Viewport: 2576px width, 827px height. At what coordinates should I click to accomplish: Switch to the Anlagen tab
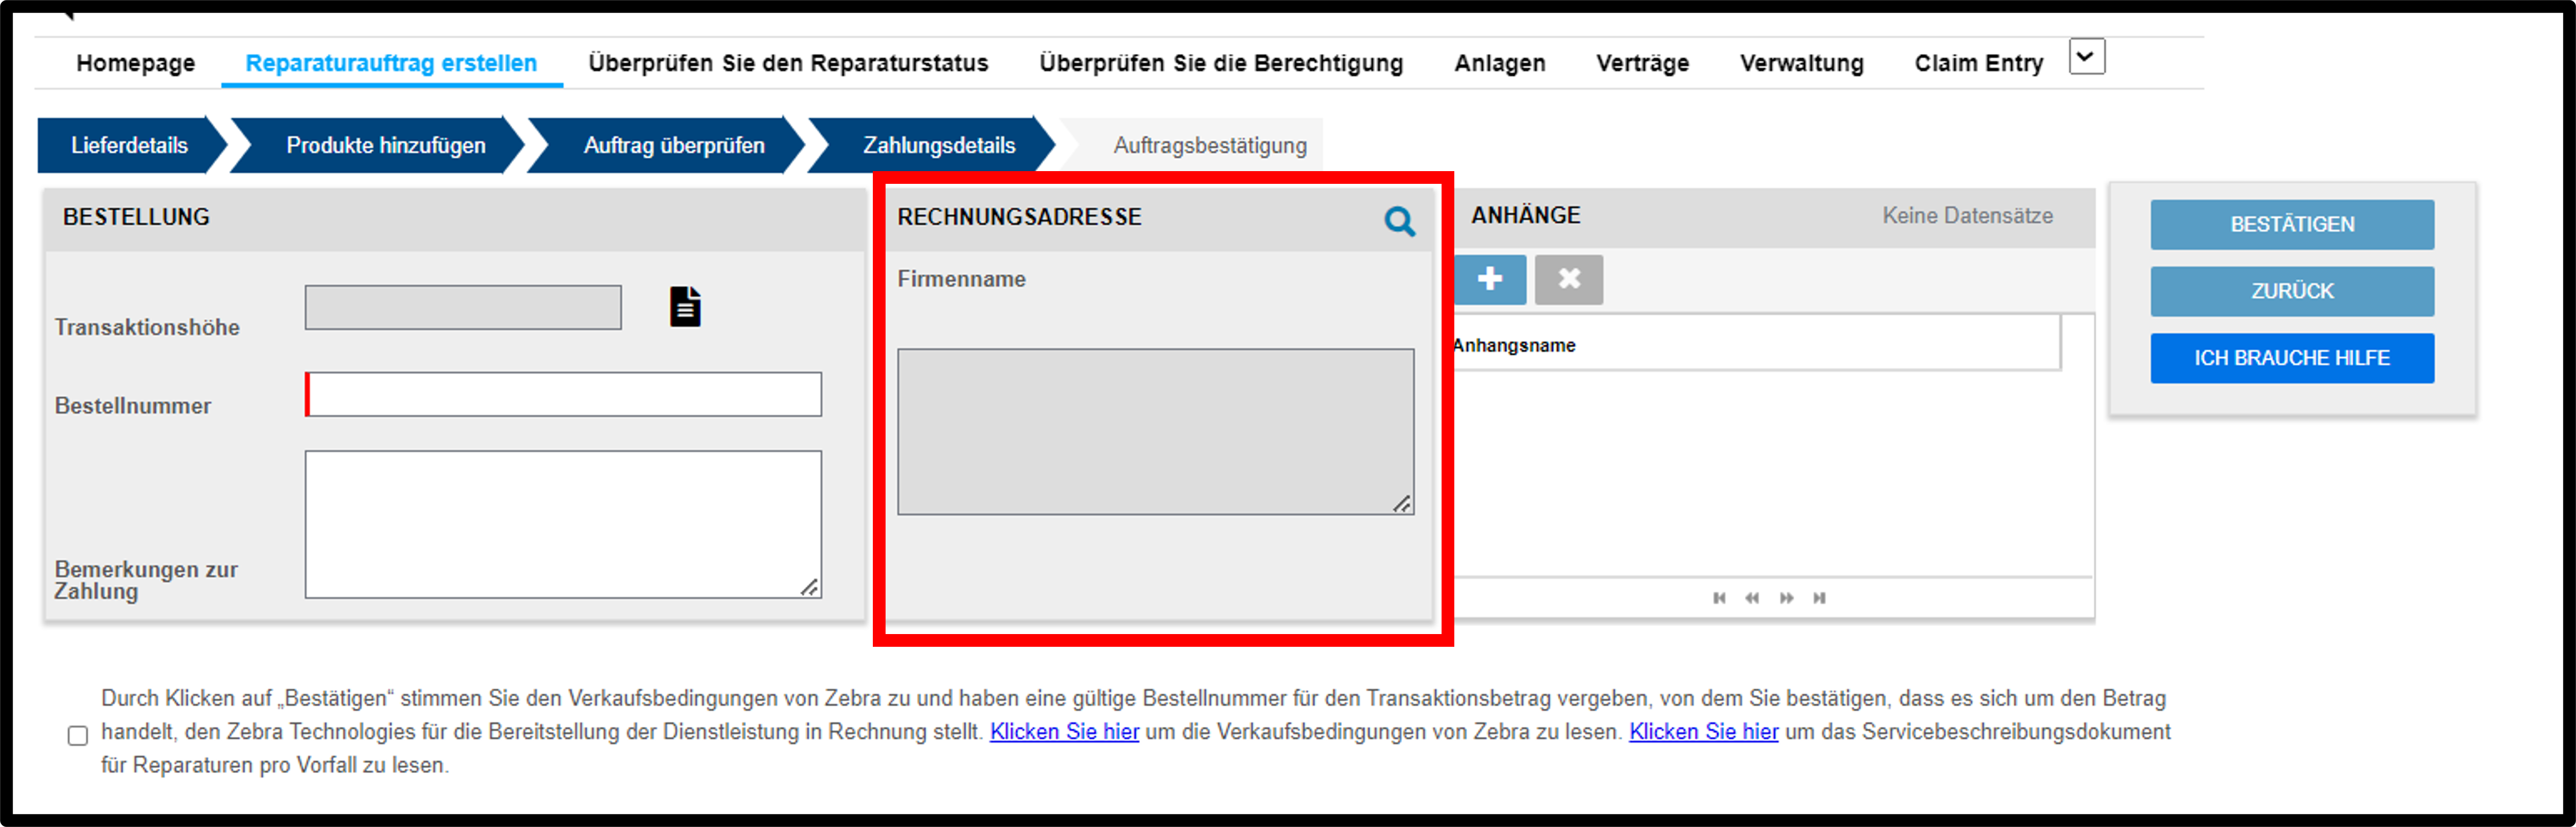click(x=1499, y=63)
